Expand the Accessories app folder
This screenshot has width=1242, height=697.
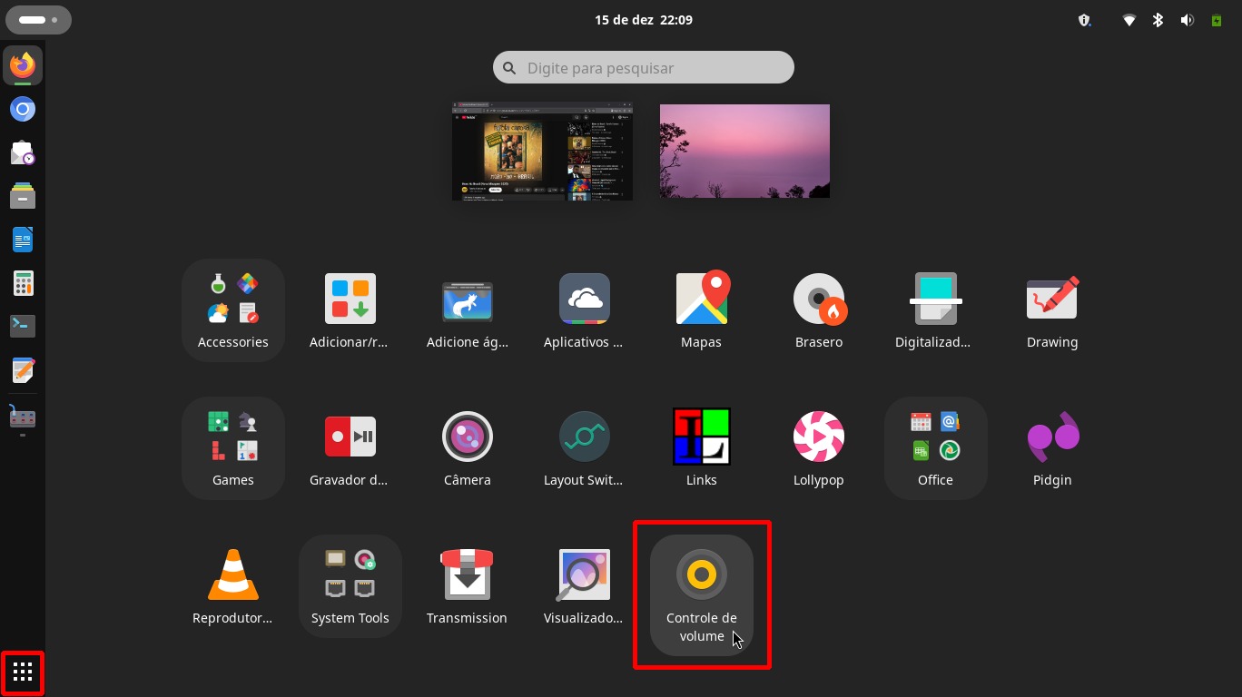tap(233, 309)
